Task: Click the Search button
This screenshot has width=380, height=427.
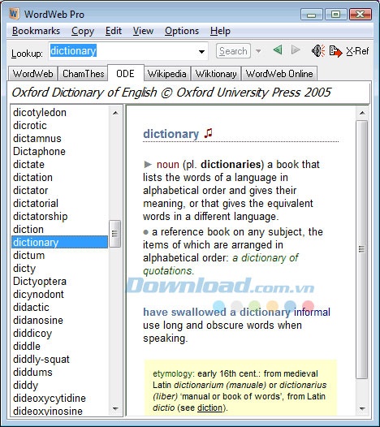Action: coord(233,51)
